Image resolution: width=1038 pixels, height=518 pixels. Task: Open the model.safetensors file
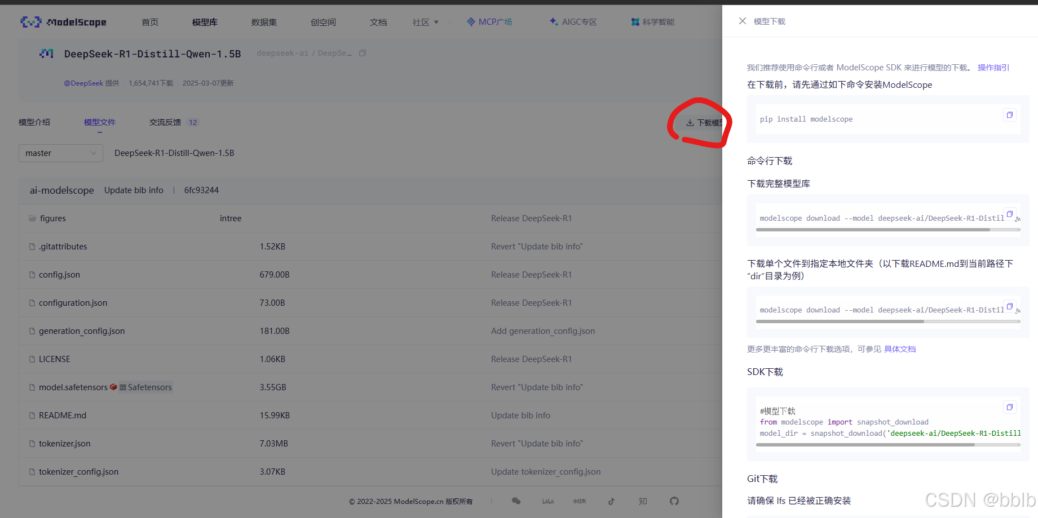coord(73,387)
